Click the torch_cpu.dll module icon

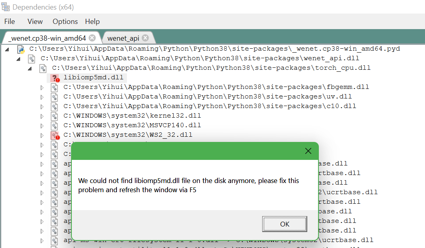[43, 68]
